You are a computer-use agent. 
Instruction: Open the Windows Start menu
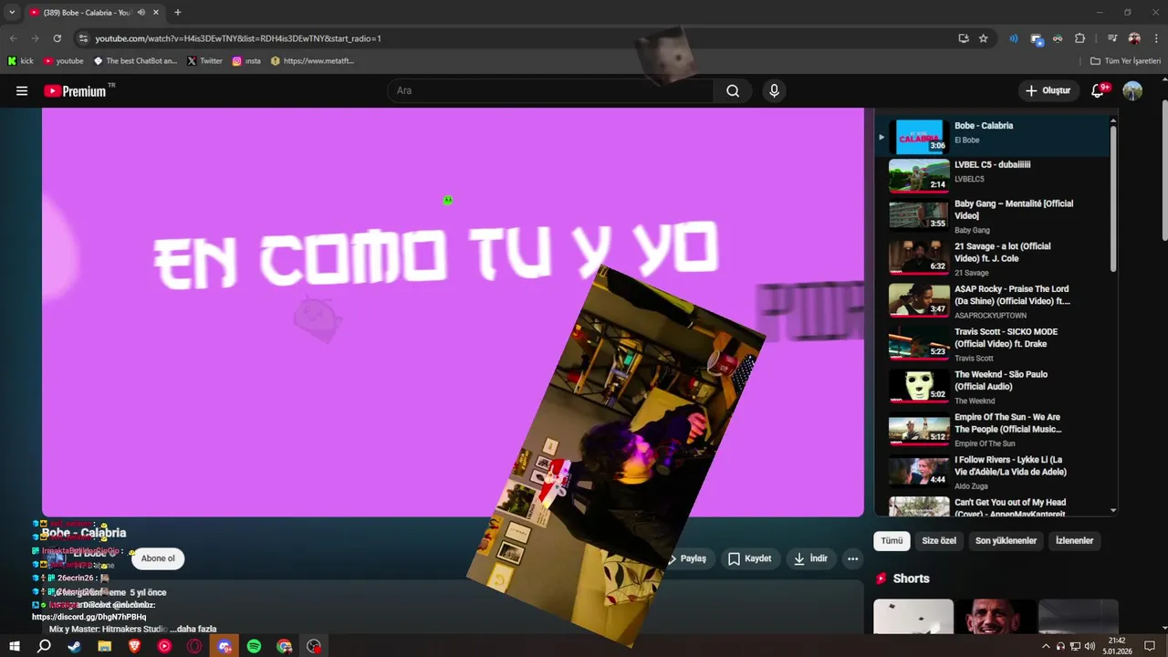click(x=15, y=646)
